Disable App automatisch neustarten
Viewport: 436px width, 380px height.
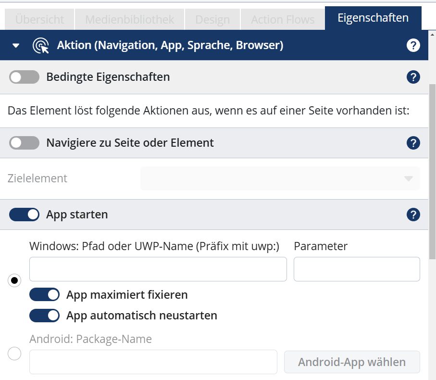[44, 316]
